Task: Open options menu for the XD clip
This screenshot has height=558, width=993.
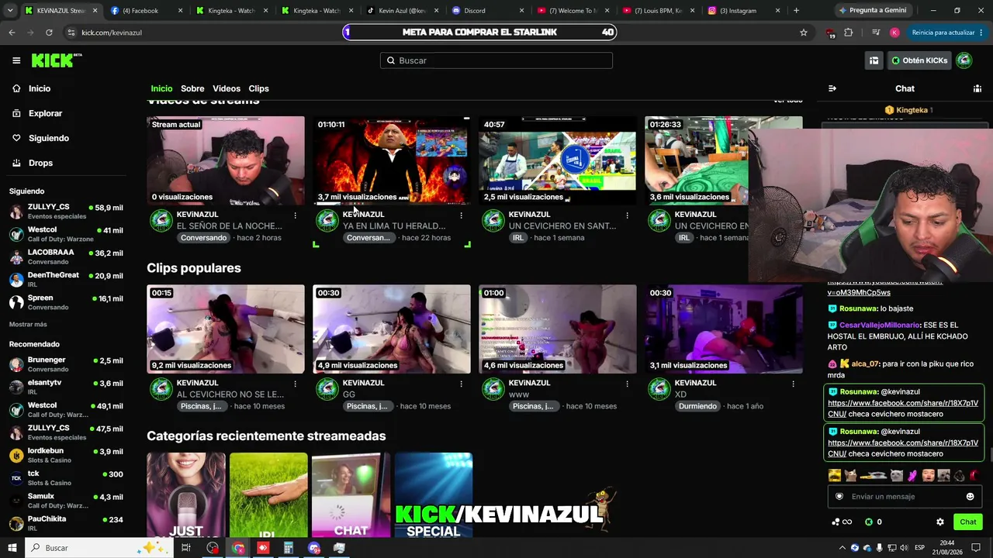Action: click(793, 384)
